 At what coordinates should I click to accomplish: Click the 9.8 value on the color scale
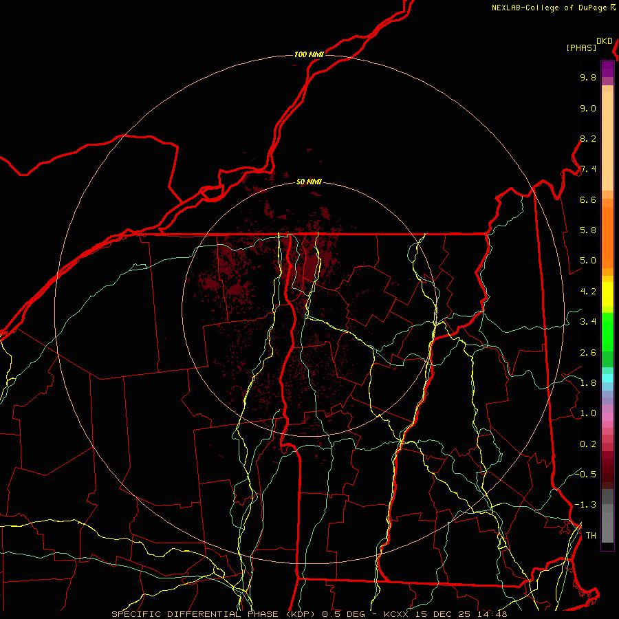588,77
